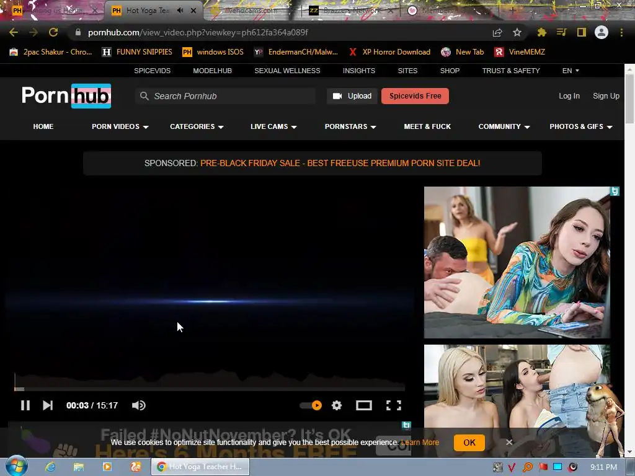Expand the PHOTOS & GIFS menu
This screenshot has width=635, height=476.
pos(580,126)
